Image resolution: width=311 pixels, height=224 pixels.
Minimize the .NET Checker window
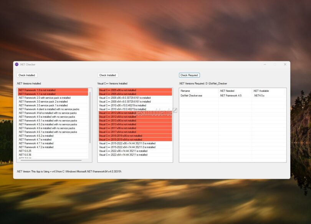pos(265,64)
